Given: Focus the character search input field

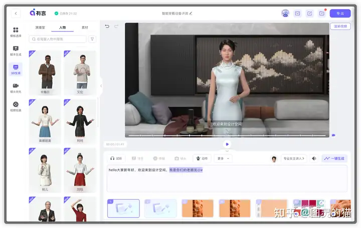Looking at the screenshot, I should click(x=58, y=39).
